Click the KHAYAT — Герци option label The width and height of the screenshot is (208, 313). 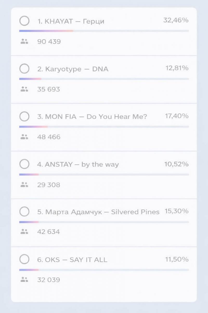click(x=71, y=21)
